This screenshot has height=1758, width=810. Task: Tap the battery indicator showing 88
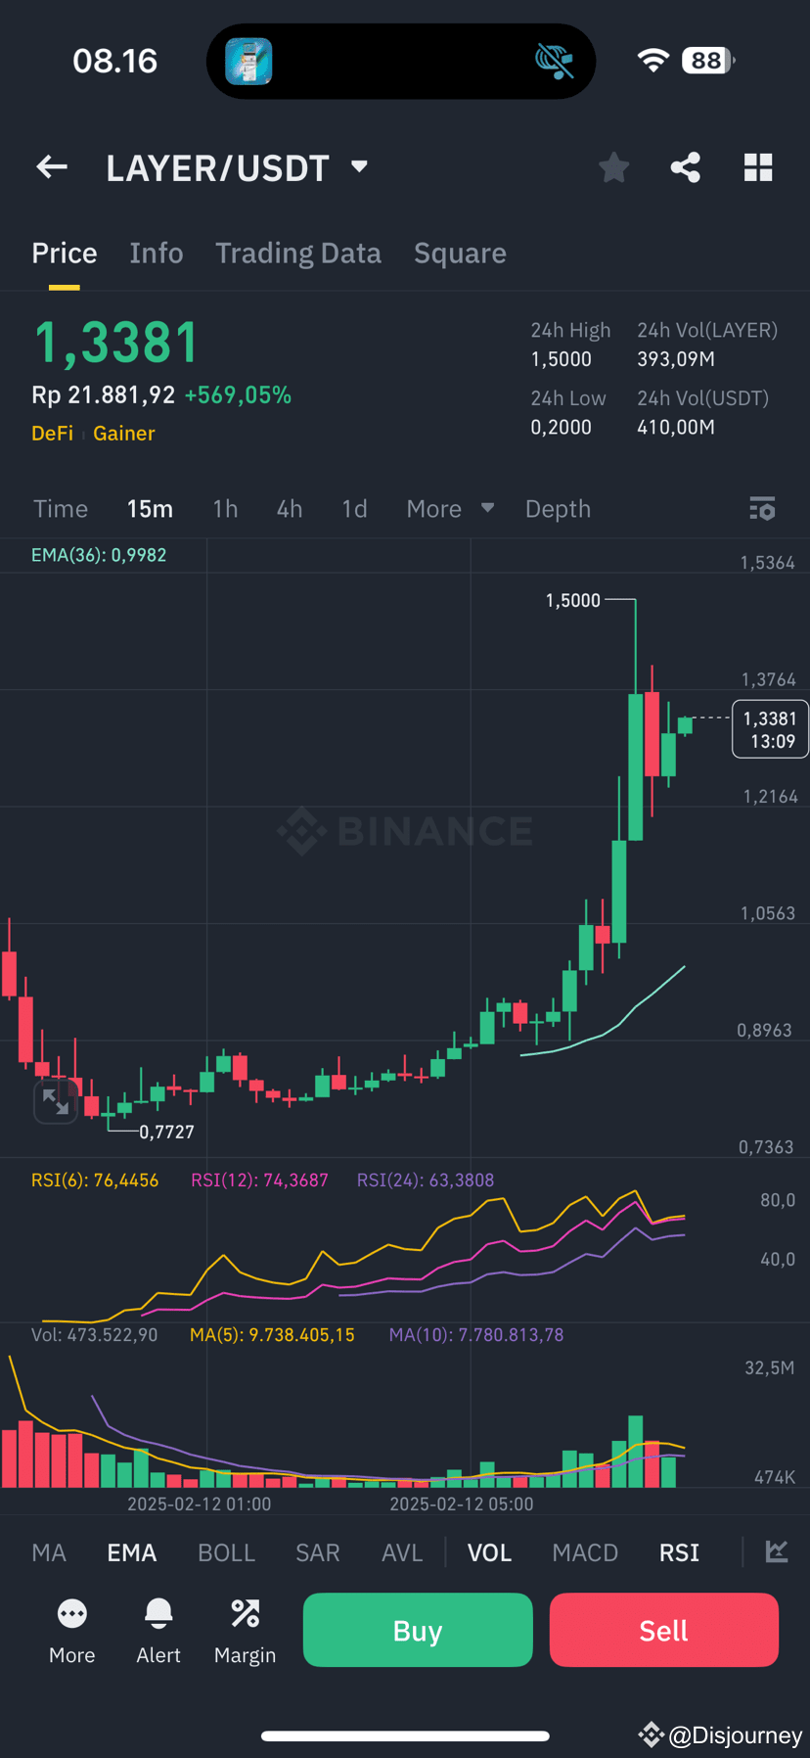(x=707, y=61)
